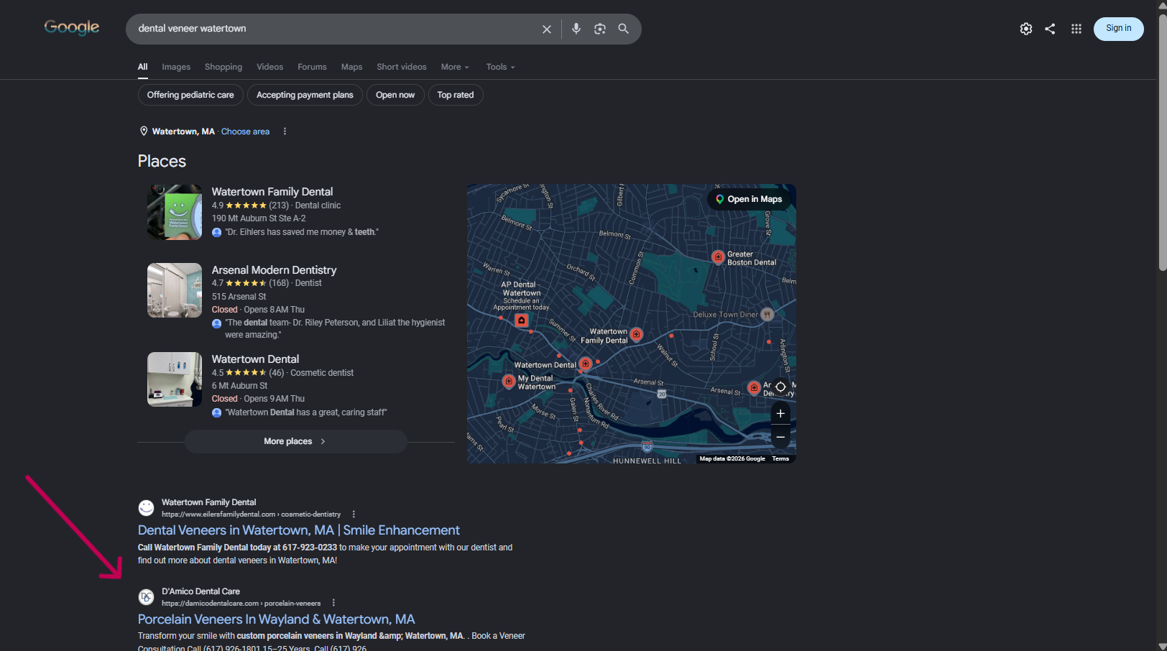Screen dimensions: 1167x651
Task: Open Arsenal Modern Dentistry place listing
Action: (x=274, y=270)
